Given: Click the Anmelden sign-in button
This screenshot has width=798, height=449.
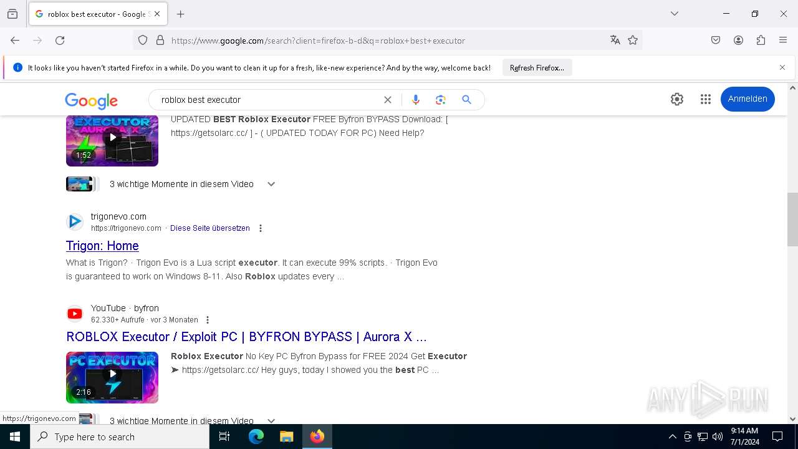Looking at the screenshot, I should (748, 99).
